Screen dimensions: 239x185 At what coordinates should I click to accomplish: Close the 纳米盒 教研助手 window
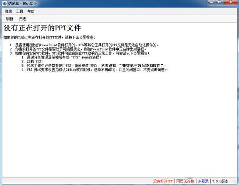(x=231, y=4)
